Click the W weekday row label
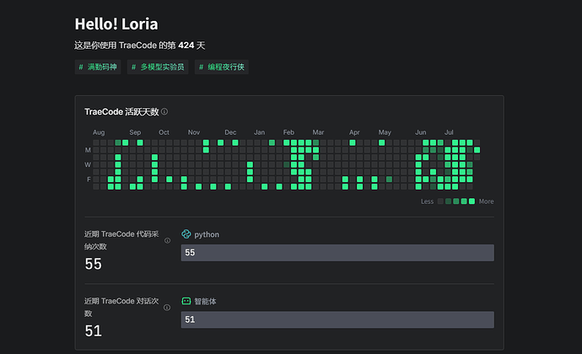The image size is (582, 354). pos(88,164)
